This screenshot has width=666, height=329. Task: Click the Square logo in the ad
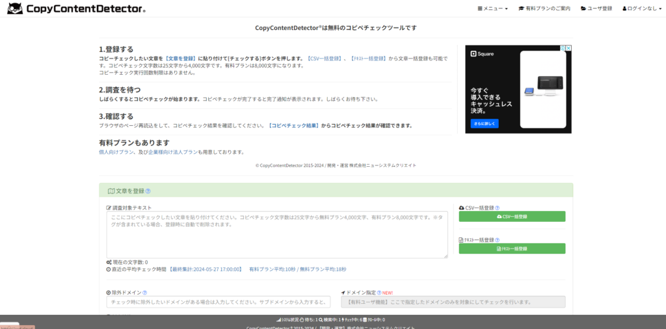482,54
